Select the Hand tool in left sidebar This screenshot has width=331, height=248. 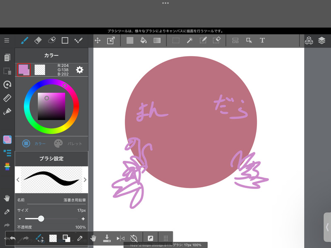7,198
